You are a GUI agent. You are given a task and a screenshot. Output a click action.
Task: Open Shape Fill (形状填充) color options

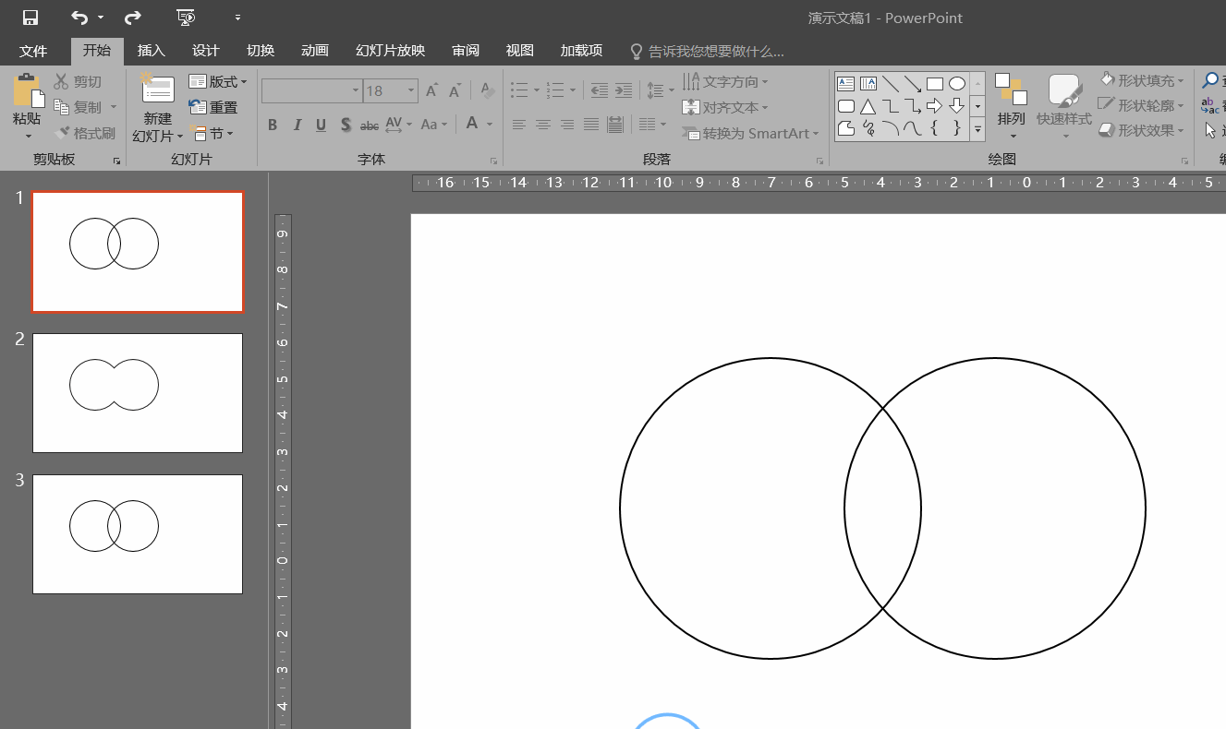pyautogui.click(x=1142, y=81)
